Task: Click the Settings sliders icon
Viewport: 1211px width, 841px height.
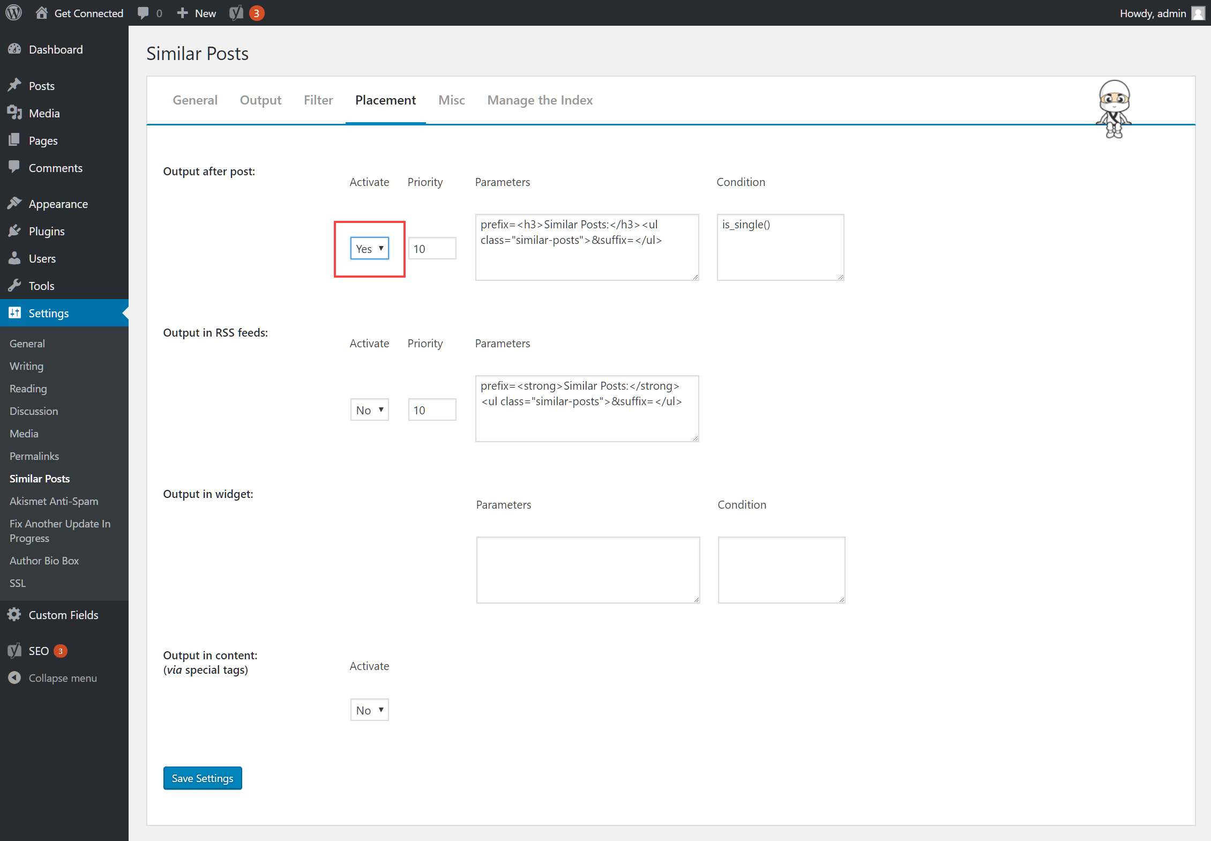Action: point(14,312)
